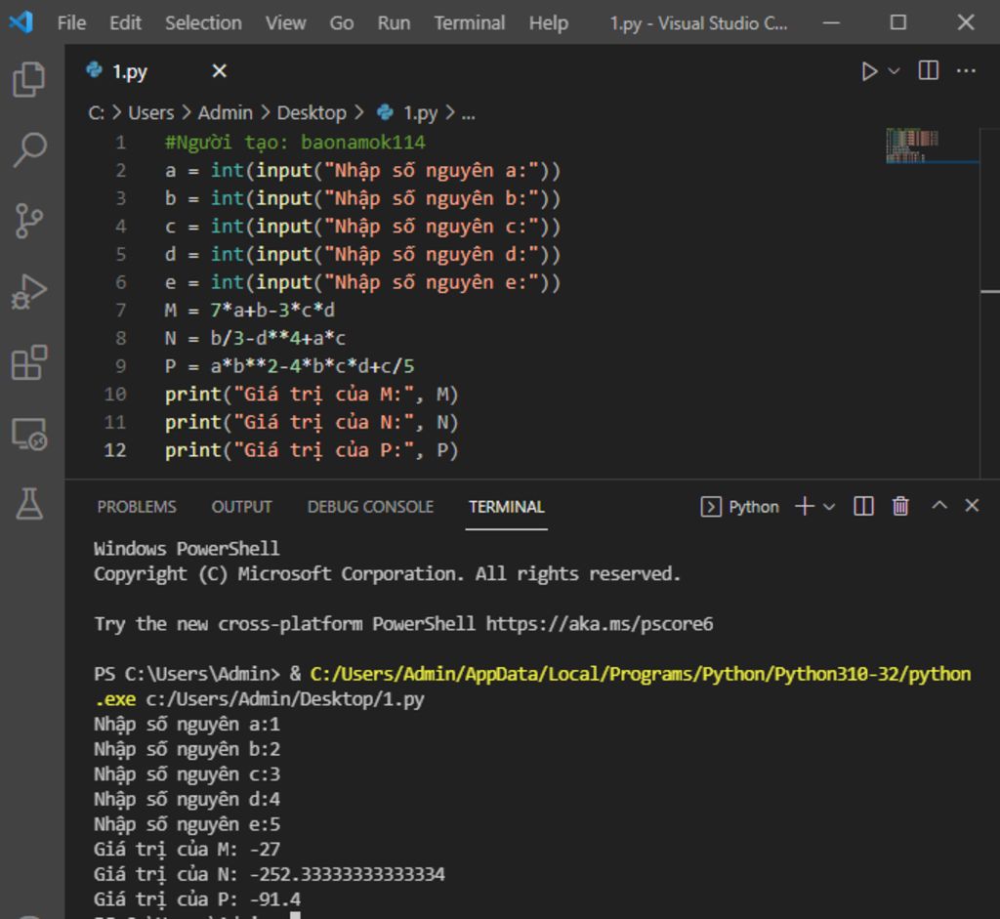This screenshot has height=919, width=1000.
Task: Click the Admin breadcrumb segment
Action: (226, 113)
